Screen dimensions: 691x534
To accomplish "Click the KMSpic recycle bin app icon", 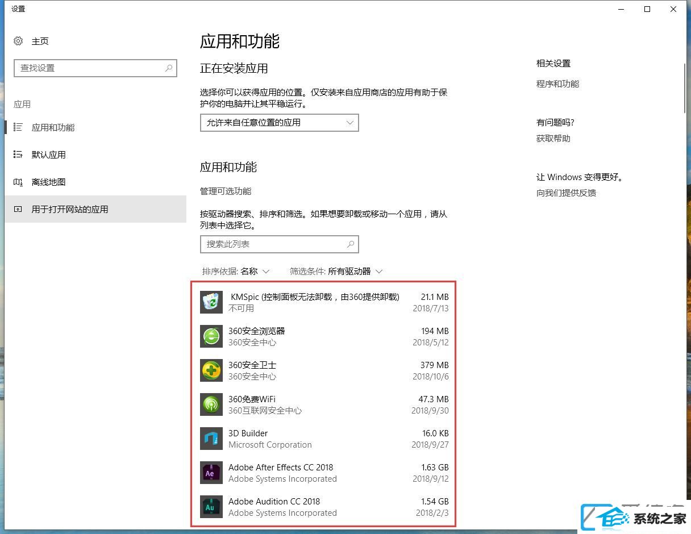I will (211, 302).
